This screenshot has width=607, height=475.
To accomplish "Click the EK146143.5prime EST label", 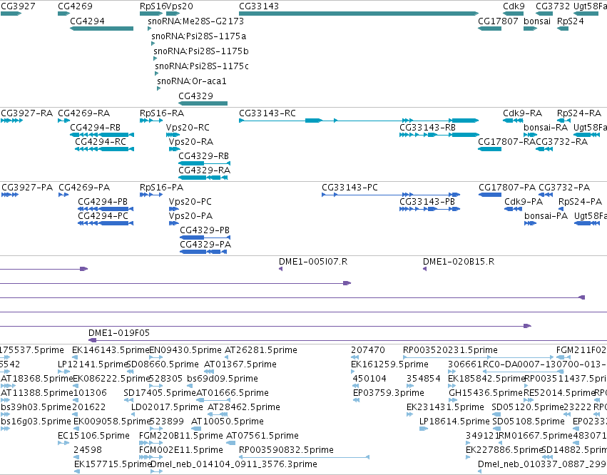I will tap(111, 350).
